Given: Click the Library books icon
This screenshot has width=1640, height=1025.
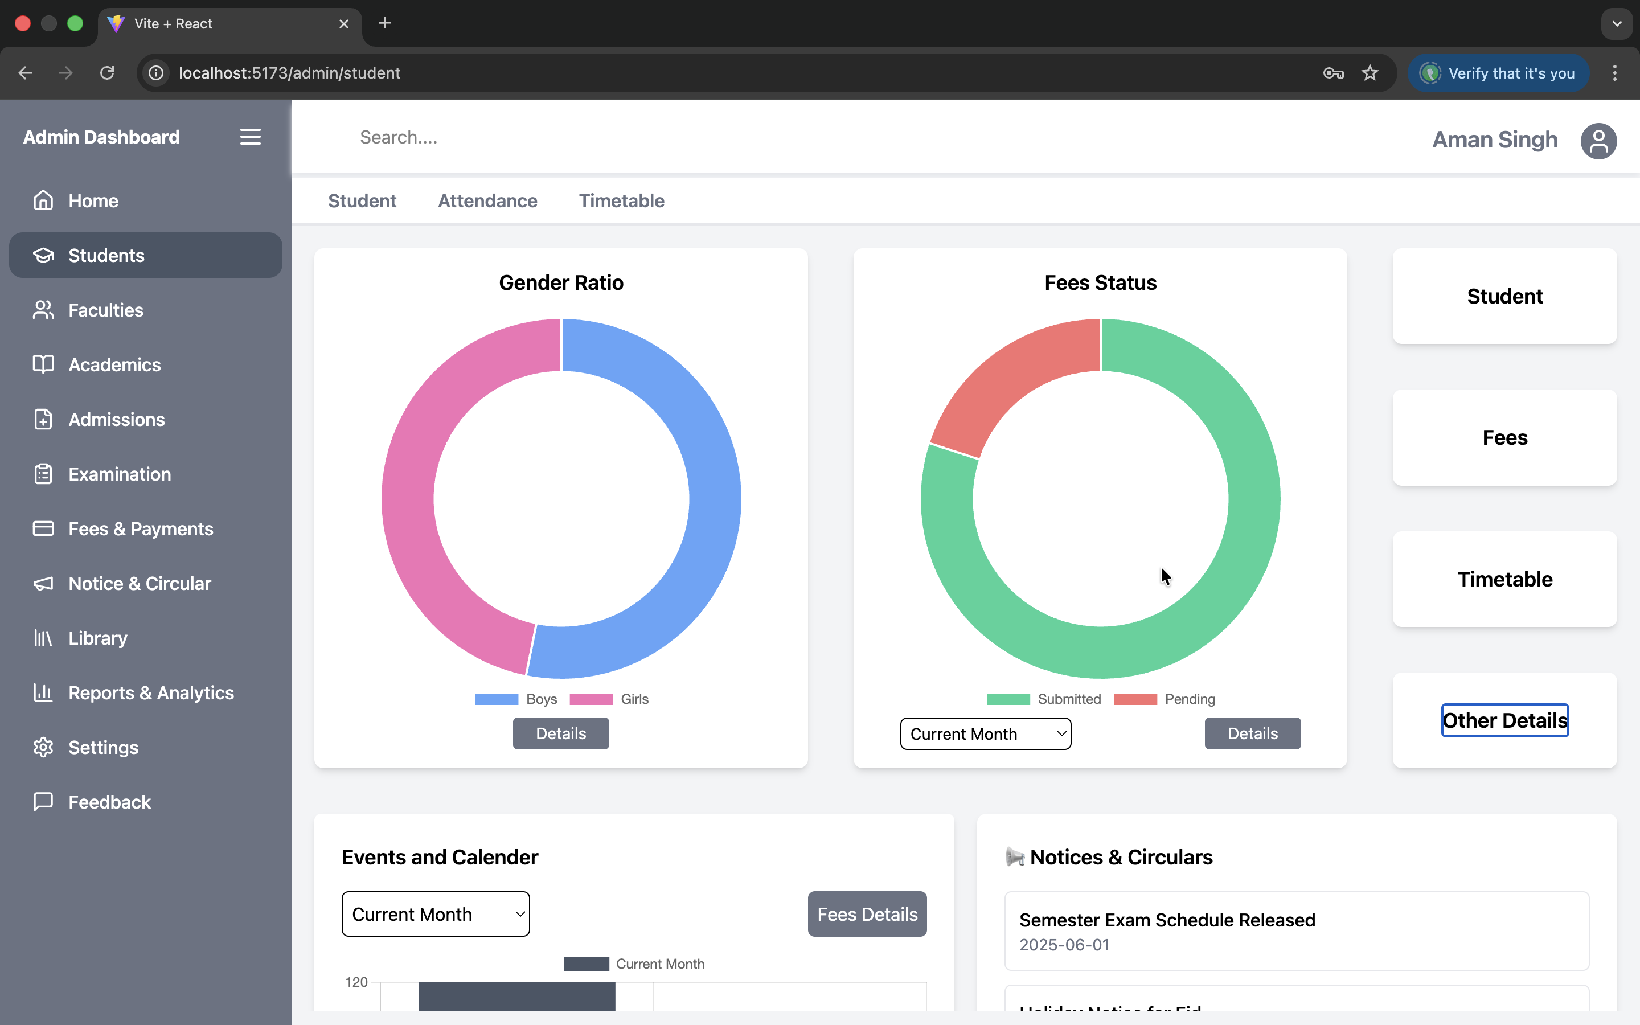Looking at the screenshot, I should pyautogui.click(x=43, y=638).
